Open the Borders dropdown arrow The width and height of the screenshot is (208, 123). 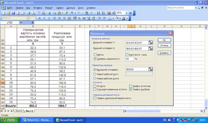point(113,18)
